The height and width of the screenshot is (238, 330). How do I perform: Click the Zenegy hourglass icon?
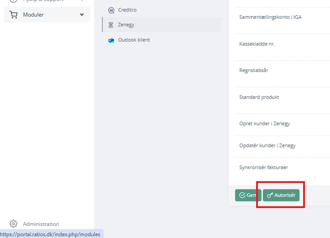pos(111,25)
